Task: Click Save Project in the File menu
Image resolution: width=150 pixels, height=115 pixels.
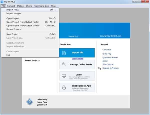Action: pos(12,34)
